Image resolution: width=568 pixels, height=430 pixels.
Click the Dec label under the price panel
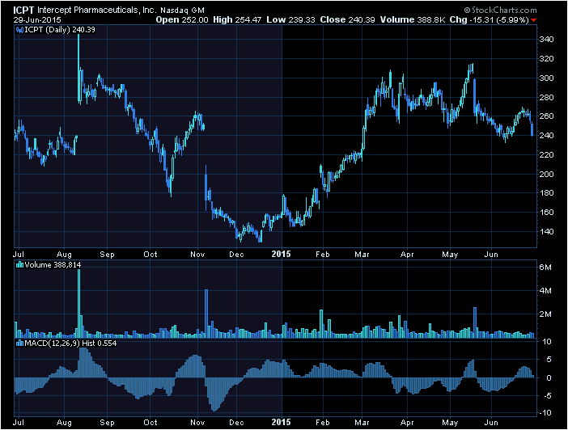[236, 255]
